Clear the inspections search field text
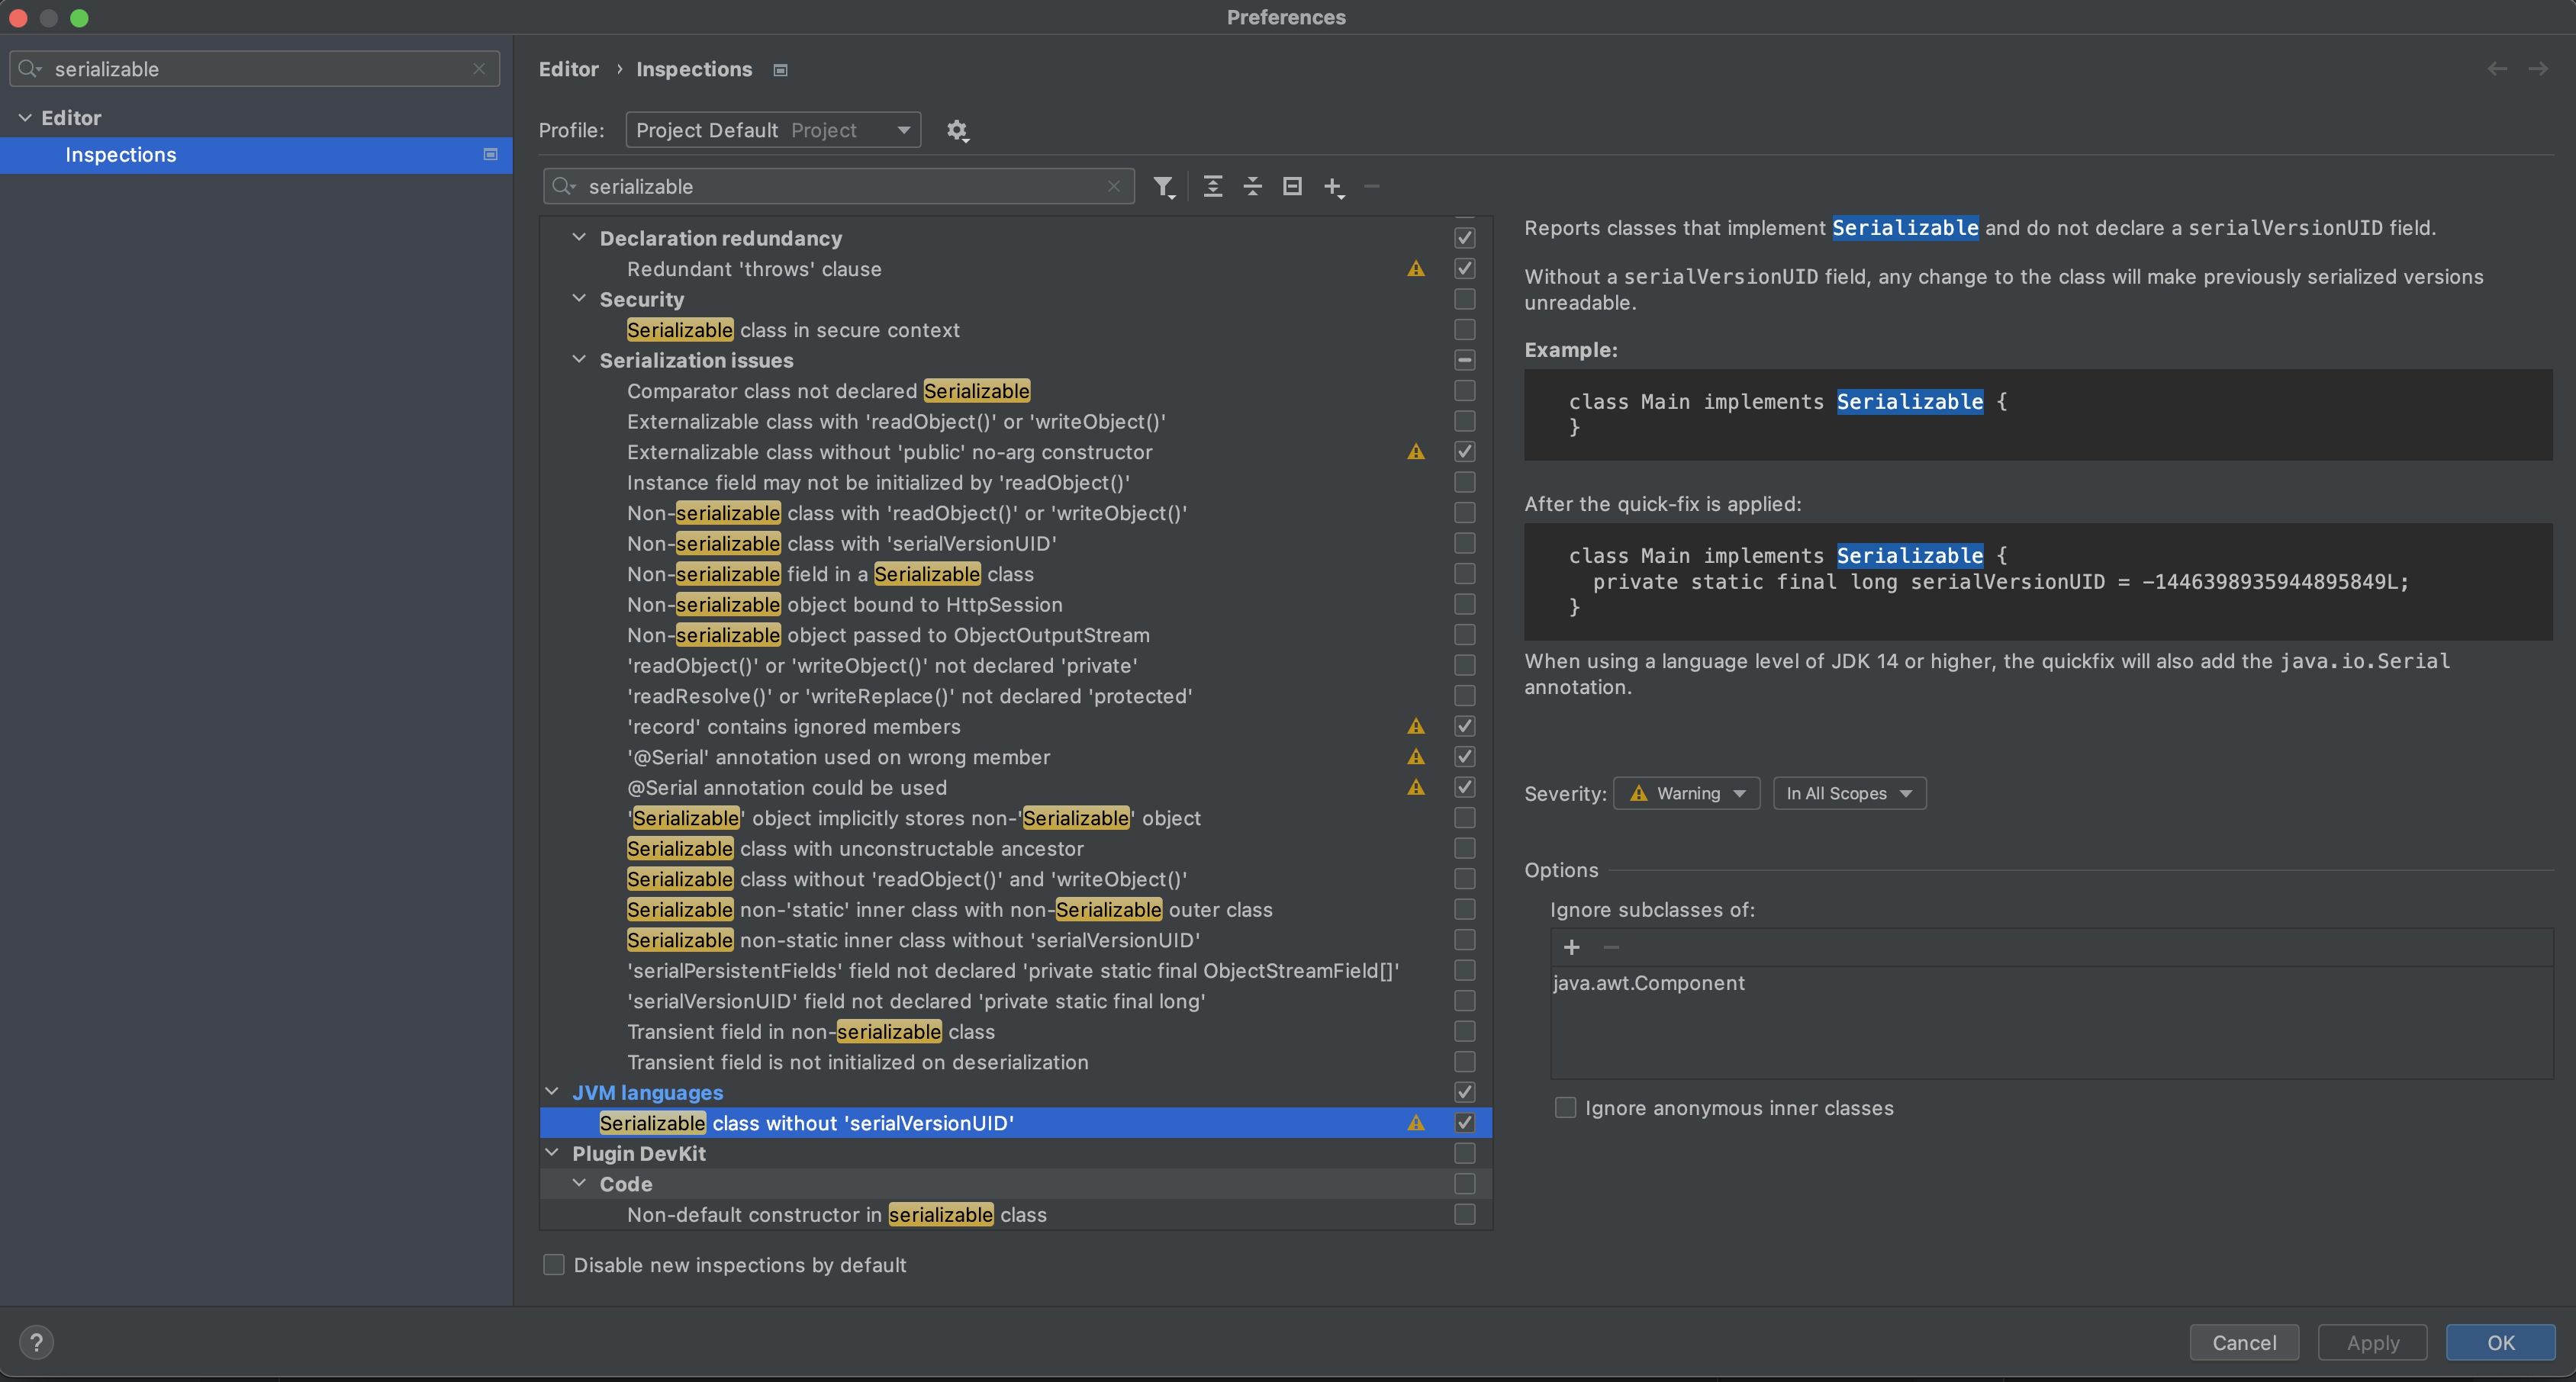Screen dimensions: 2576x1382 [1113, 187]
